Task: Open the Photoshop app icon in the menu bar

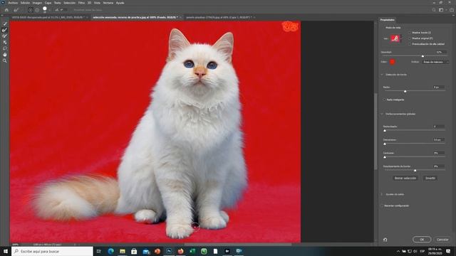Action: [3, 3]
